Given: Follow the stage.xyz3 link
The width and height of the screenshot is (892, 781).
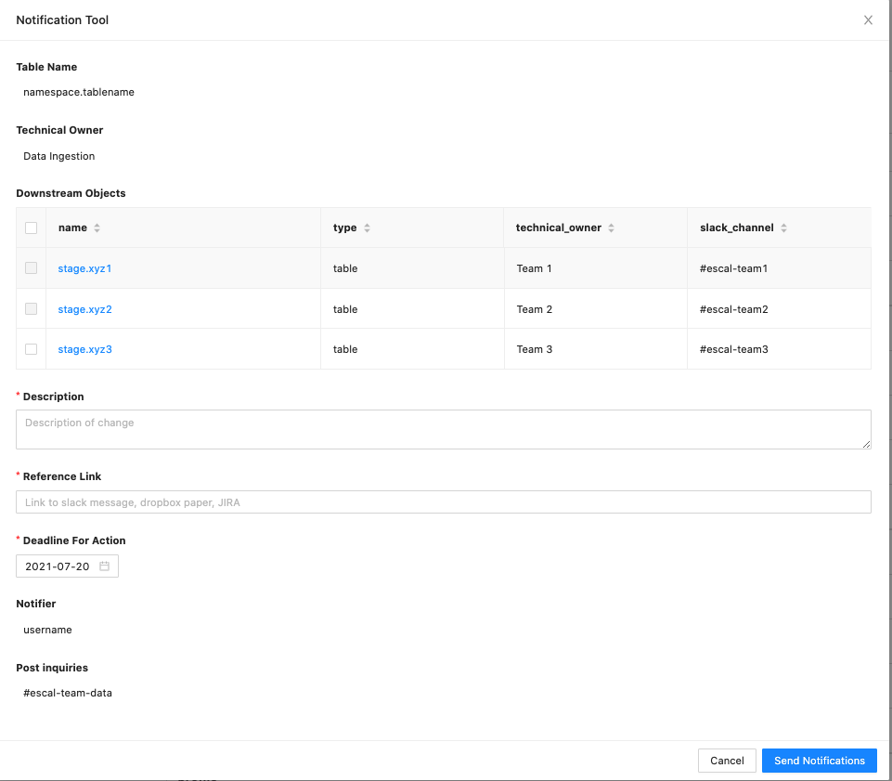Looking at the screenshot, I should click(x=84, y=349).
